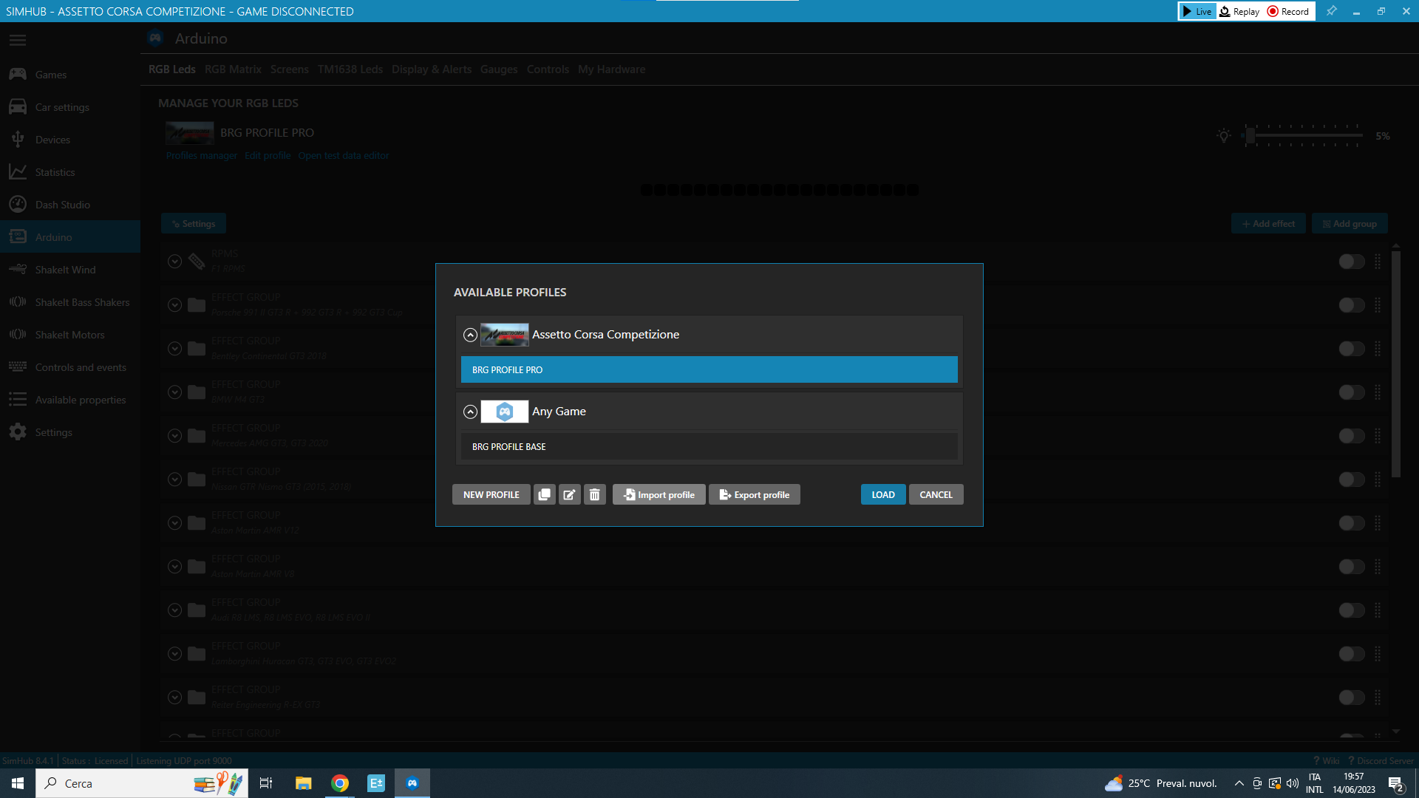Viewport: 1419px width, 798px height.
Task: Toggle the Aston Martin AMR V12 group switch
Action: point(1352,523)
